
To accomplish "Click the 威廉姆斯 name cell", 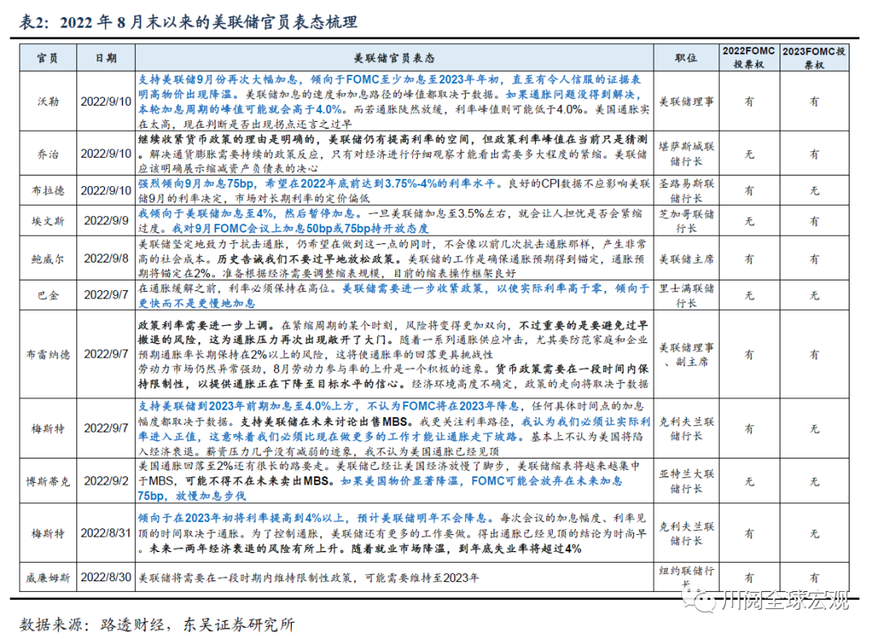I will click(48, 578).
